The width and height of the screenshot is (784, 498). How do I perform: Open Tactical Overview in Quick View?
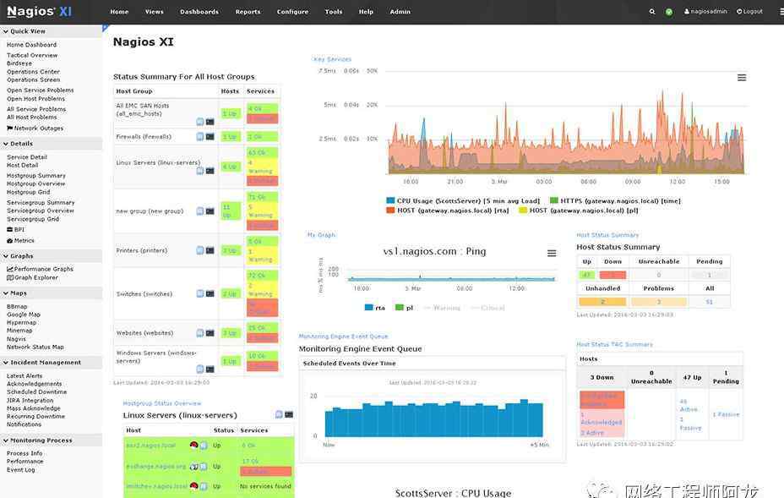pyautogui.click(x=32, y=55)
